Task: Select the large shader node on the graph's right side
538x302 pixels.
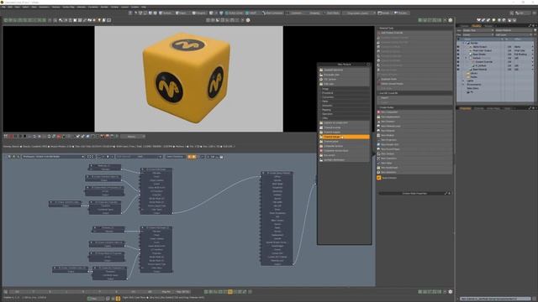Action: tap(277, 218)
